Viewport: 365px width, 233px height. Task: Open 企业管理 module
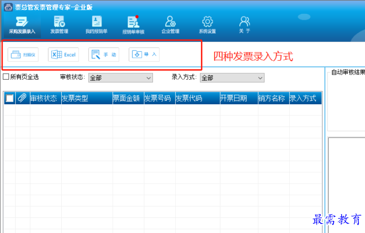click(x=170, y=25)
